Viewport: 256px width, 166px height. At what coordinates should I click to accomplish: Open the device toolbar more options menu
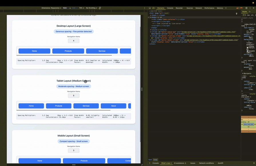click(144, 8)
